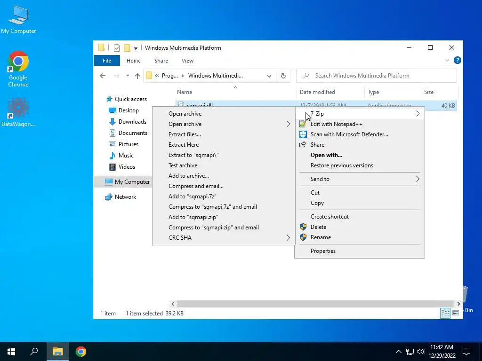
Task: Refresh the folder view
Action: tap(283, 76)
